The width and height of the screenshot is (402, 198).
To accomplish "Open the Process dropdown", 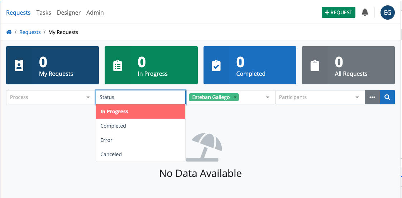I will [51, 97].
